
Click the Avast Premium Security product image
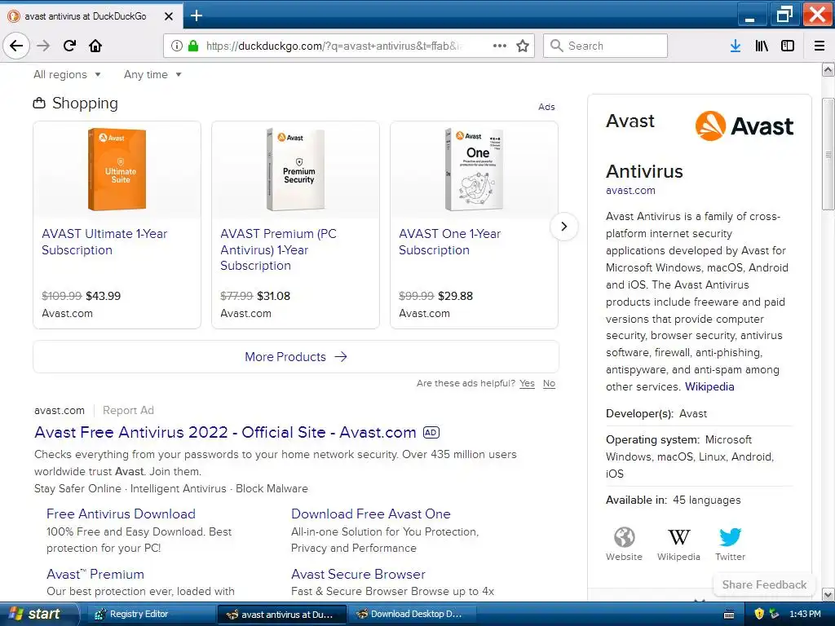(x=295, y=170)
